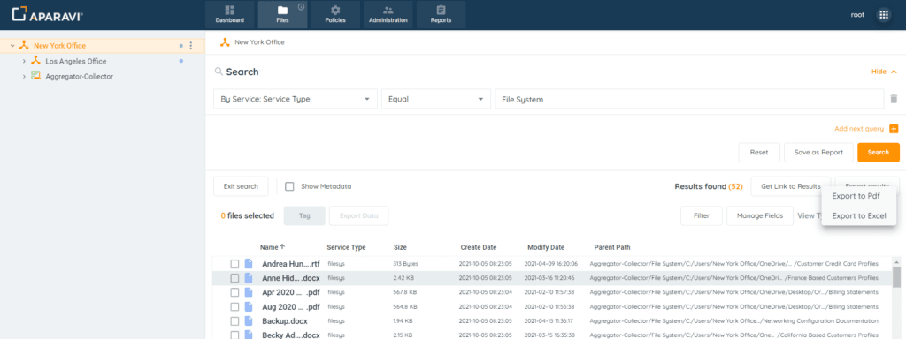Click the Reset button
This screenshot has width=906, height=339.
758,152
